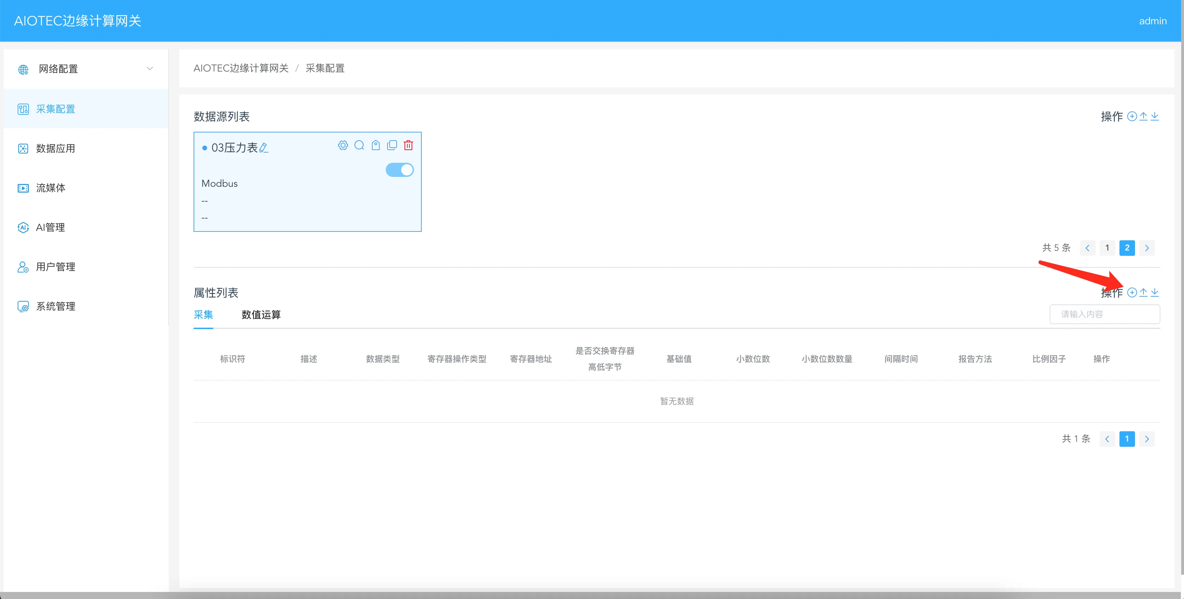
Task: Select the 采集 tab
Action: coord(203,315)
